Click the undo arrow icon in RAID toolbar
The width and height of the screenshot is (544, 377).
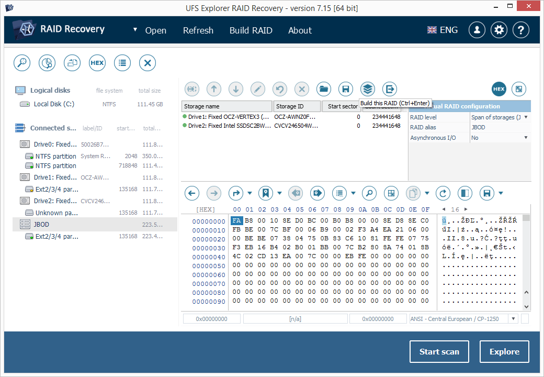(280, 89)
